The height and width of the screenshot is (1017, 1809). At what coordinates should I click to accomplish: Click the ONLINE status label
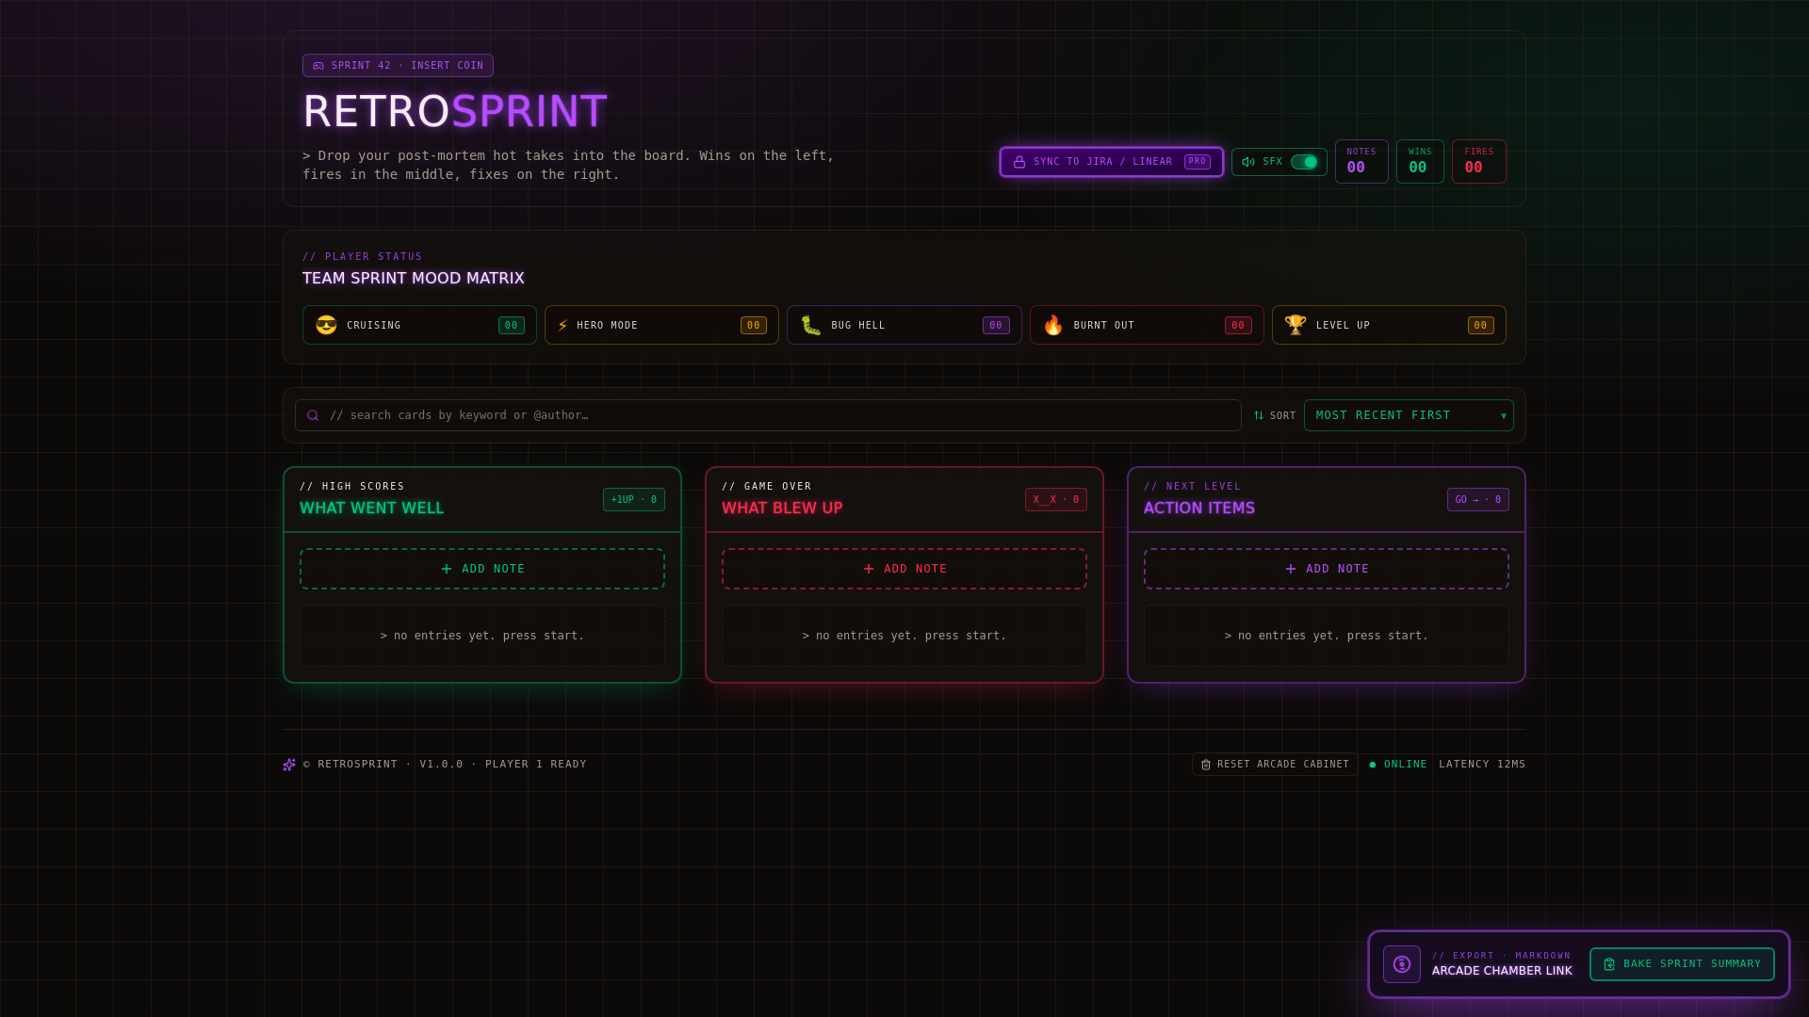(1406, 765)
